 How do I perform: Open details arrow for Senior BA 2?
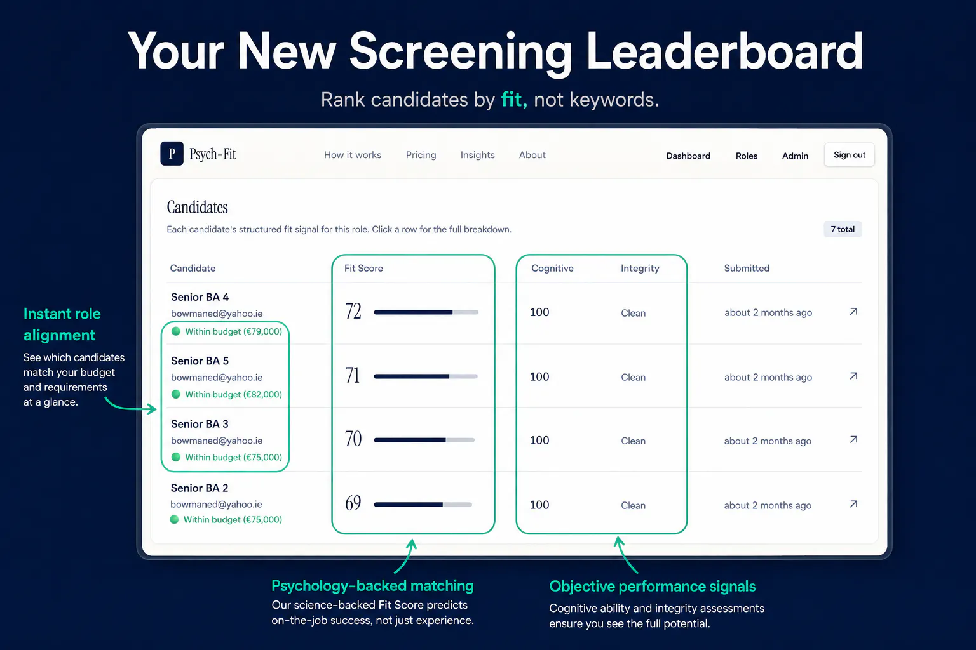click(853, 504)
